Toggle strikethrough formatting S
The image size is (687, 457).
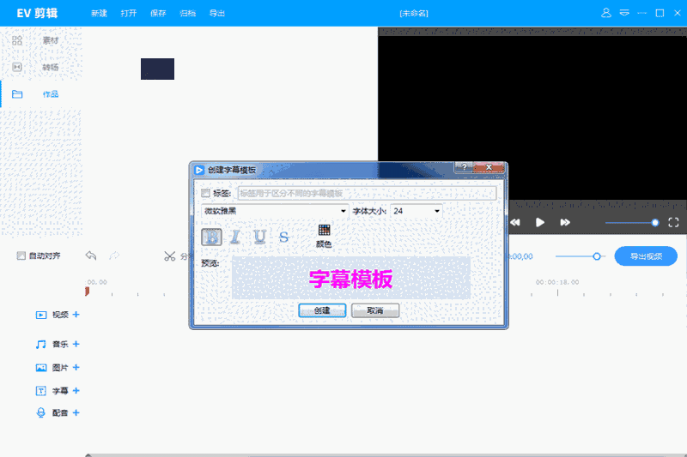284,237
